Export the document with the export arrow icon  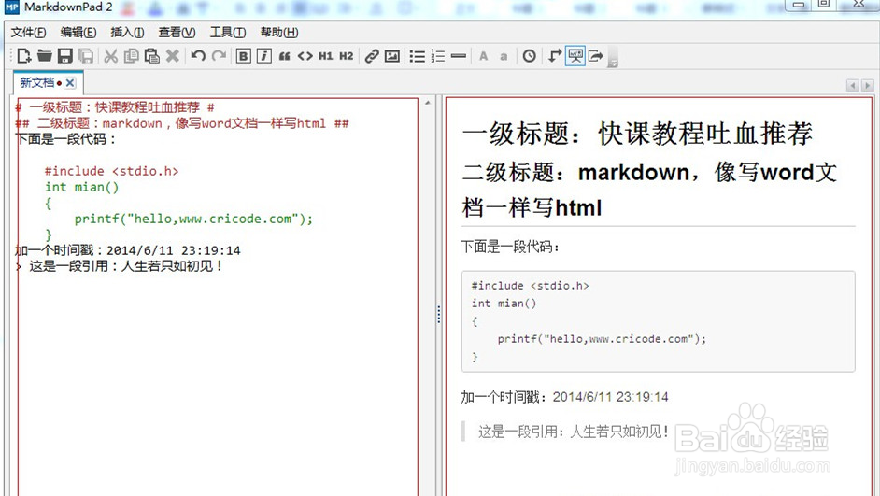point(595,55)
